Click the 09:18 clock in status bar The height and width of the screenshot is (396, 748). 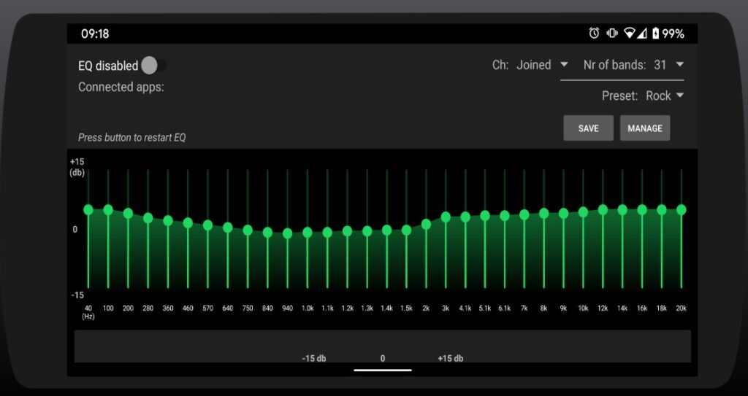click(x=95, y=34)
